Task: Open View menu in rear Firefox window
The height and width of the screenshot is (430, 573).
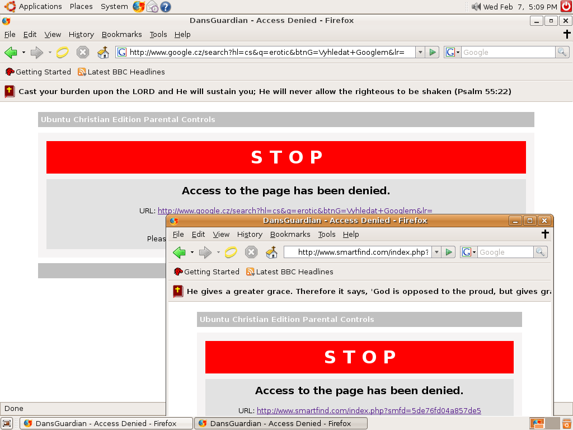Action: 53,34
